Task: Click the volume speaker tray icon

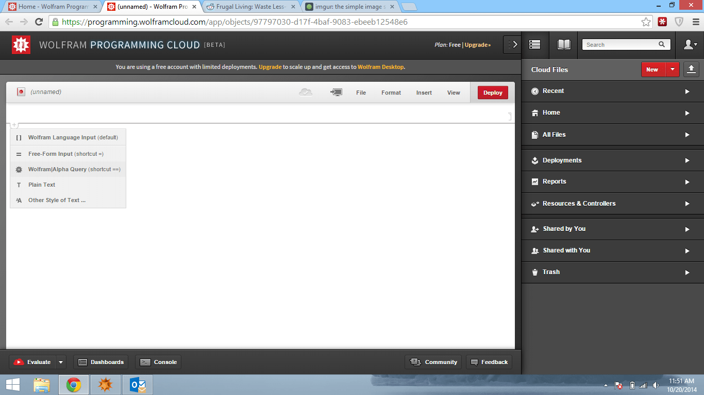Action: coord(656,385)
